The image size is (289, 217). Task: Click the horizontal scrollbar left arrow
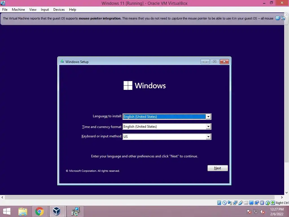[x=2, y=197]
